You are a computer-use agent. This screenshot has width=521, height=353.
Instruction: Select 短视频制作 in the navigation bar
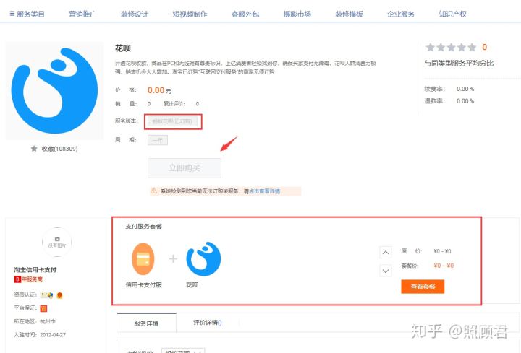190,14
